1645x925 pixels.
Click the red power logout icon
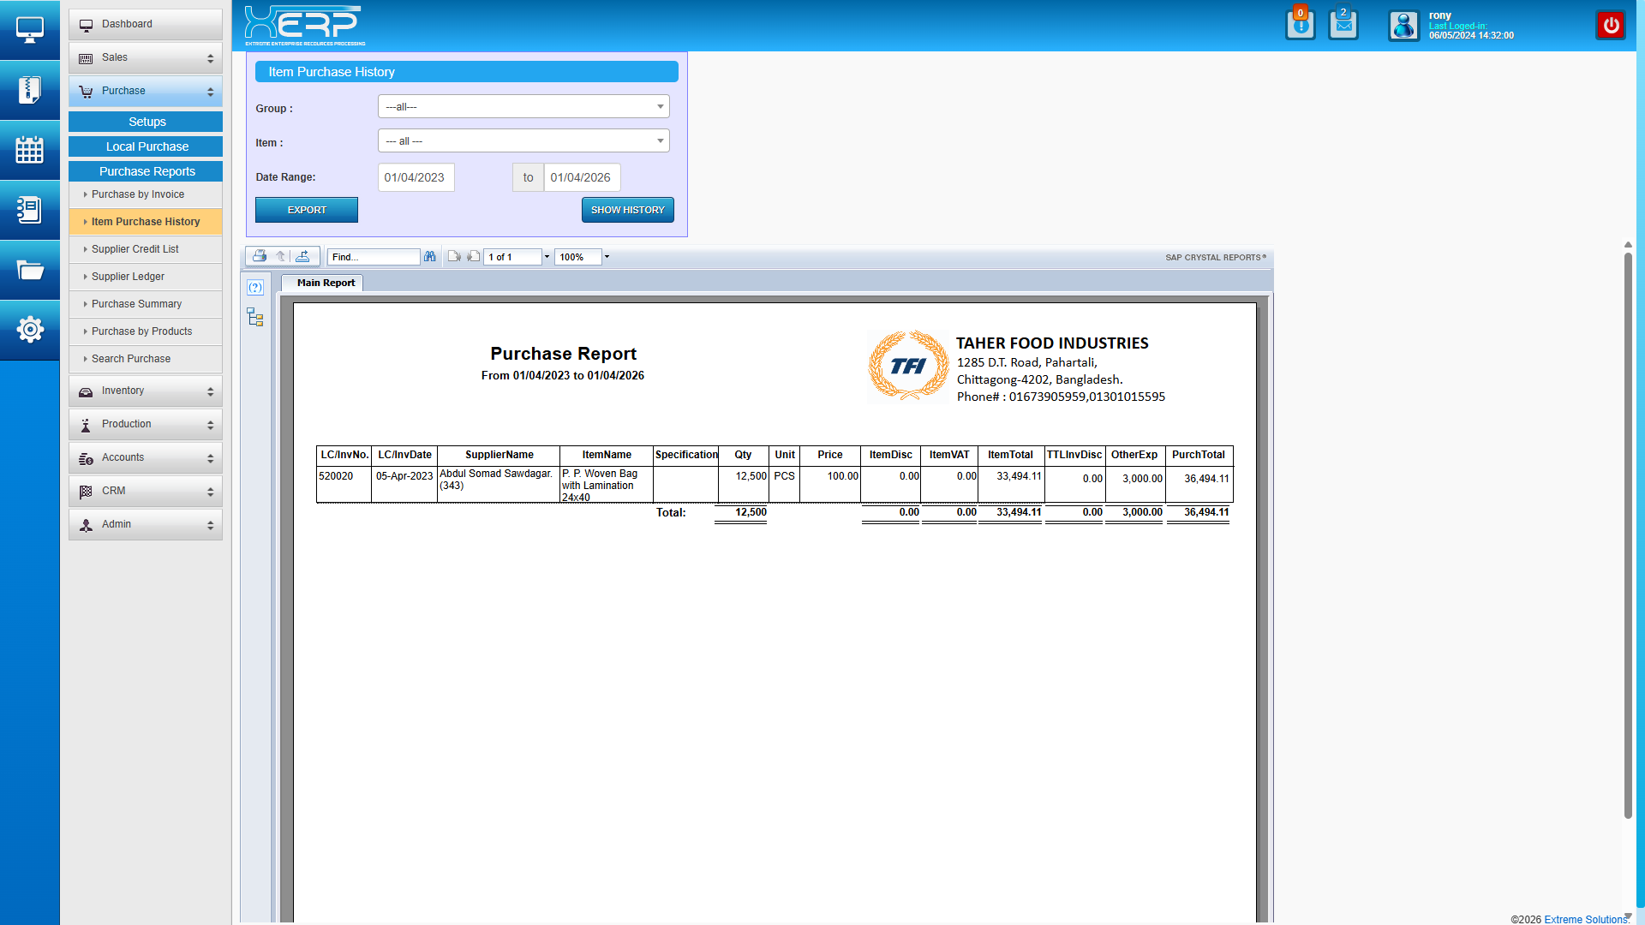pos(1611,25)
